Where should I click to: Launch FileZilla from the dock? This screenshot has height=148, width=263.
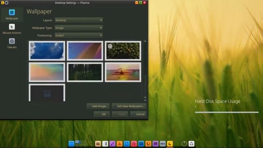point(134,143)
